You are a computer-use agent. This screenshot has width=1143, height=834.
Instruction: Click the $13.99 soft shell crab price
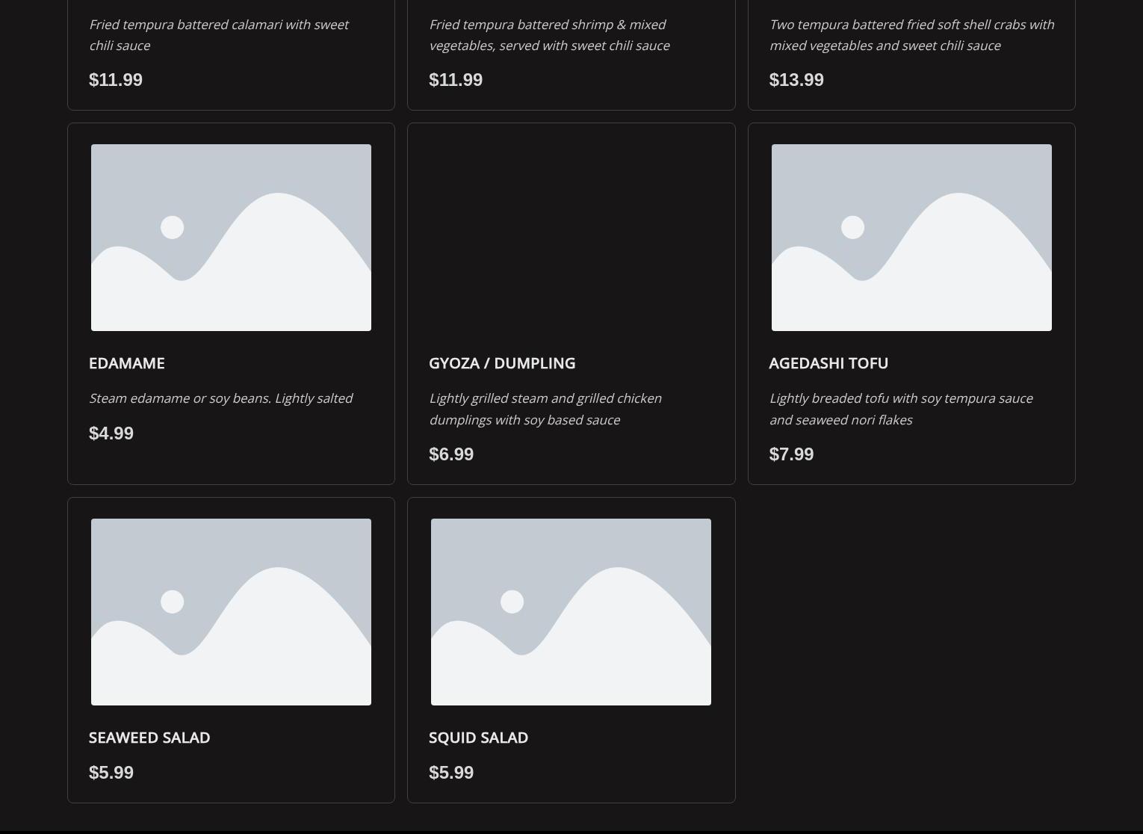(x=796, y=80)
